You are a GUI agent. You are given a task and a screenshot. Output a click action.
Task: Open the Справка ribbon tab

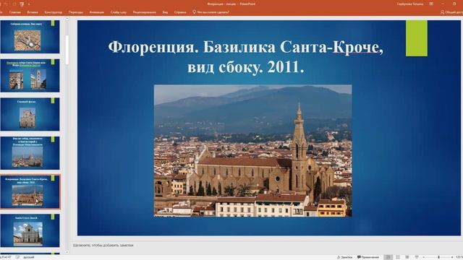click(x=180, y=12)
